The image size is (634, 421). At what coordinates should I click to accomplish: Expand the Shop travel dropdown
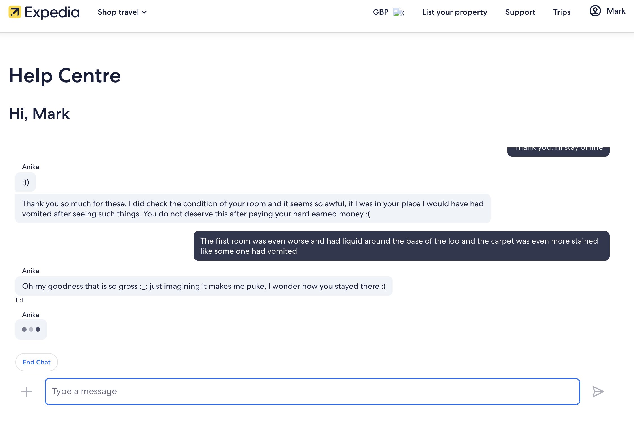(122, 12)
